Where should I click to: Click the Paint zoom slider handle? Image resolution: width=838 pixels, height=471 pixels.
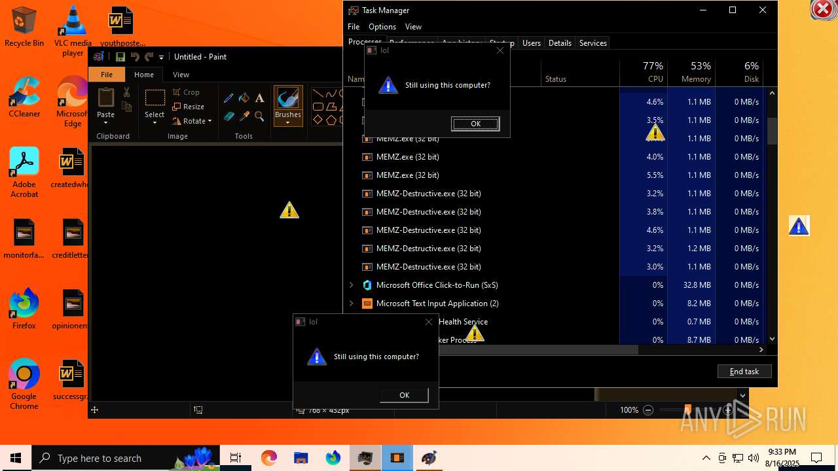click(x=687, y=410)
